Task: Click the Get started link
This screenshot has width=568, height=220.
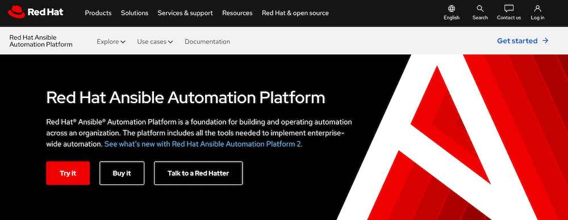Action: (x=523, y=41)
